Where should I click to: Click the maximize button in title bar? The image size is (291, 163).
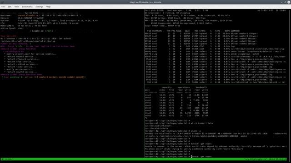(285, 2)
